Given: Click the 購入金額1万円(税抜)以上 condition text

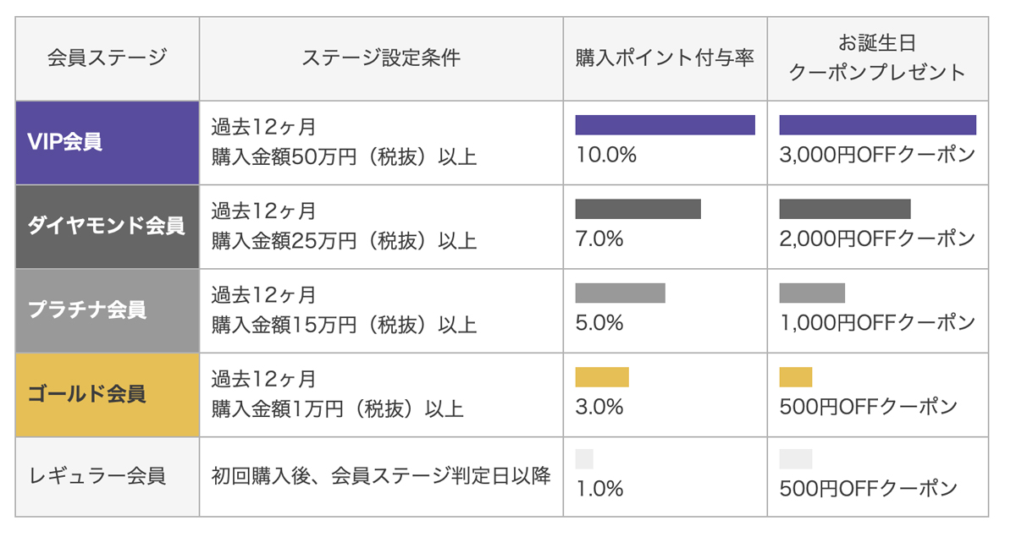Looking at the screenshot, I should point(337,408).
